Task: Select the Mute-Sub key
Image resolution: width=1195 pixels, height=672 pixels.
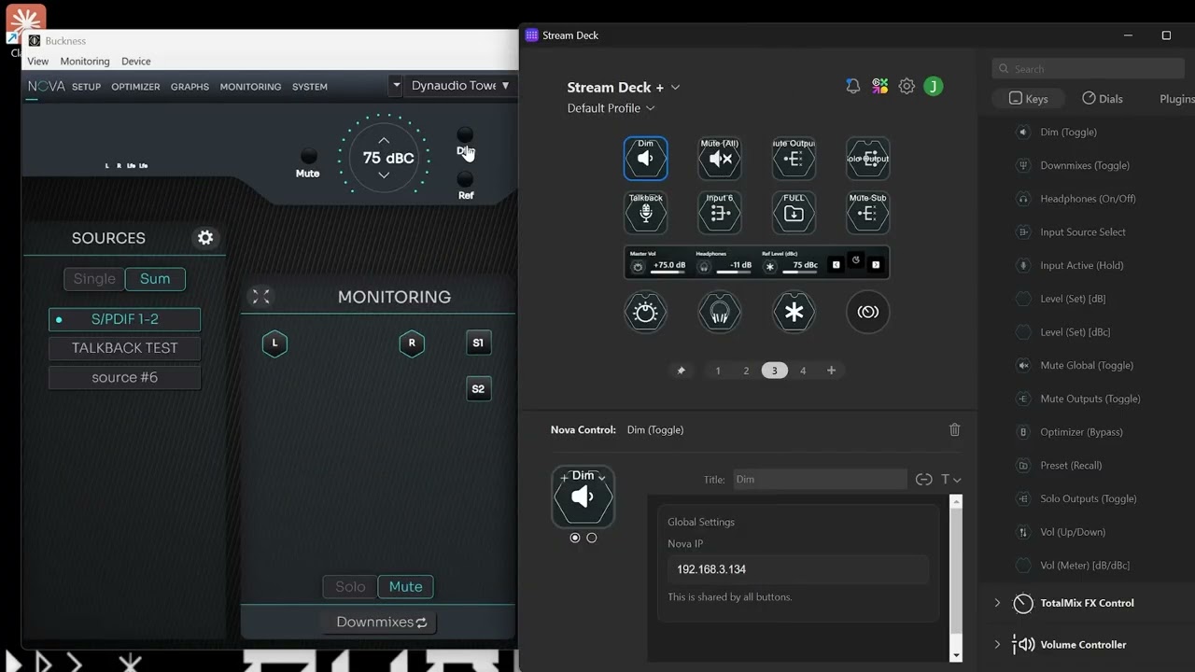Action: 867,213
